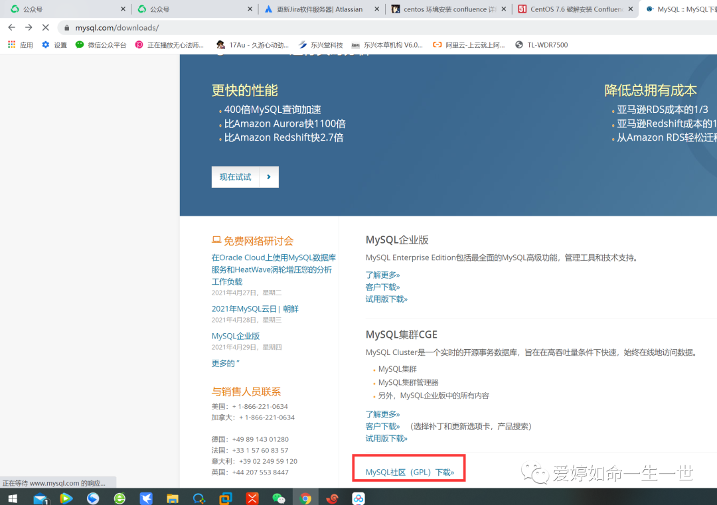
Task: Go forward with the browser forward arrow
Action: [x=29, y=27]
